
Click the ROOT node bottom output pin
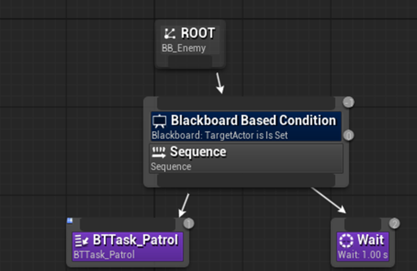click(190, 62)
